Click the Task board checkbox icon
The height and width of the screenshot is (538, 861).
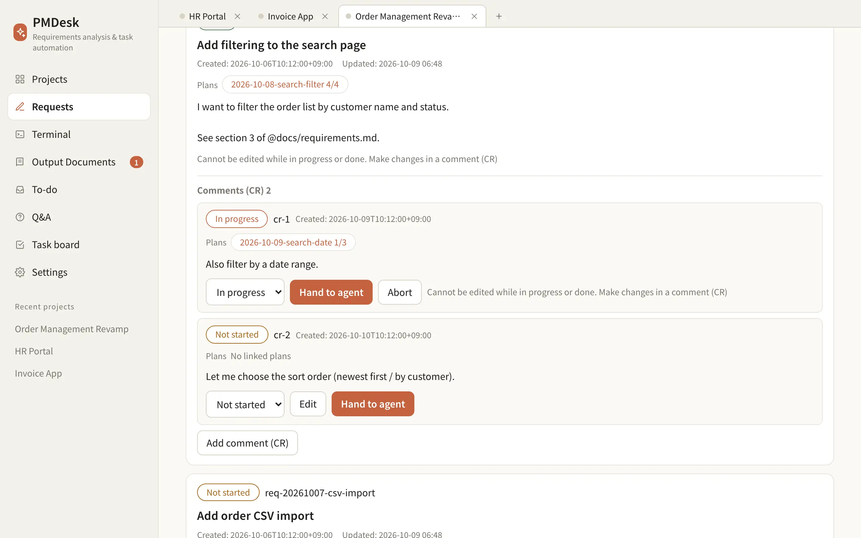coord(20,244)
